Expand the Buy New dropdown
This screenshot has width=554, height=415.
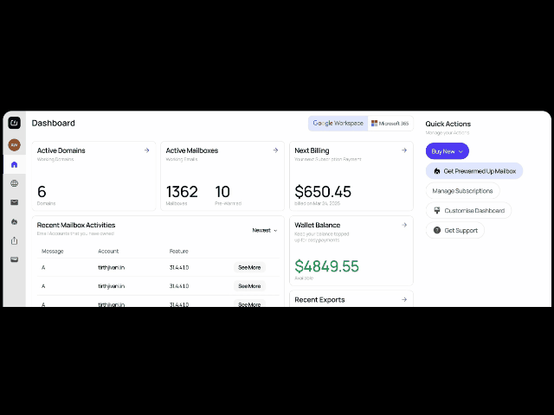(x=448, y=151)
